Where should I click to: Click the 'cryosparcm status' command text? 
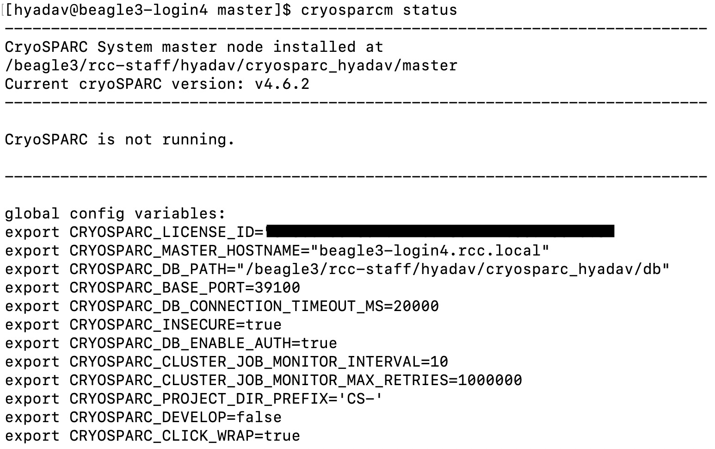tap(379, 10)
